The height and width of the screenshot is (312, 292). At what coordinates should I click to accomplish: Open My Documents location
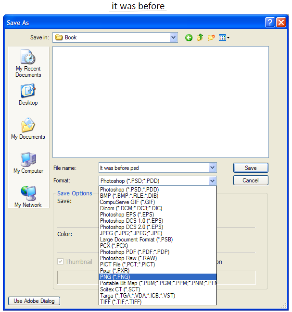click(x=28, y=128)
